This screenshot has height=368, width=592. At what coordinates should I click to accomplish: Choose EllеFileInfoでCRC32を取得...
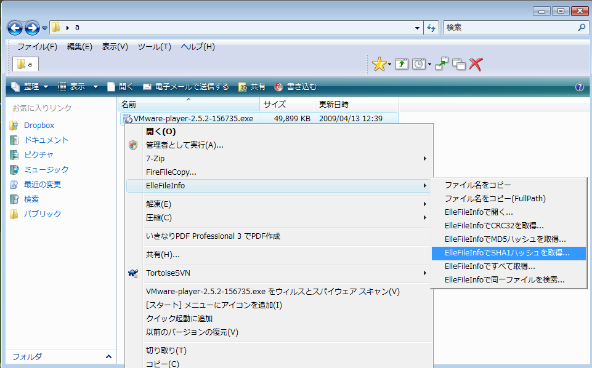pyautogui.click(x=509, y=225)
